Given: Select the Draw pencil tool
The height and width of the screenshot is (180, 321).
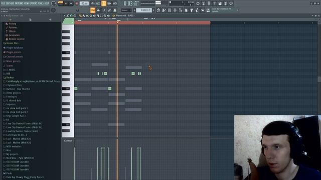Looking at the screenshot, I should tap(80, 15).
